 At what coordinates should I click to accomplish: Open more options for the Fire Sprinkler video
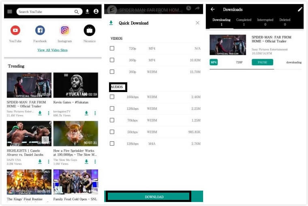click(95, 161)
